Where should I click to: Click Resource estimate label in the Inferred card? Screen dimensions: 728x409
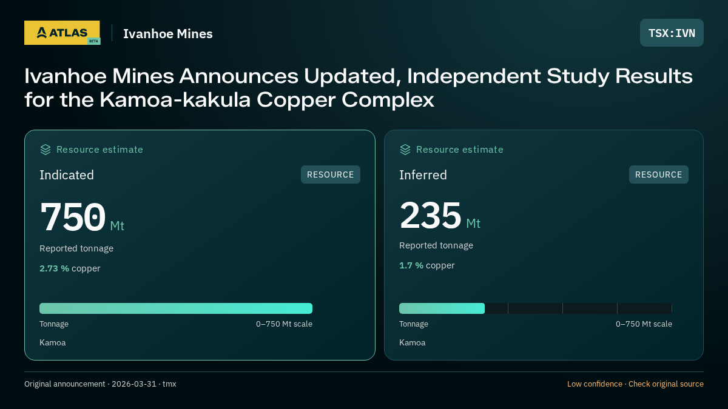coord(459,150)
